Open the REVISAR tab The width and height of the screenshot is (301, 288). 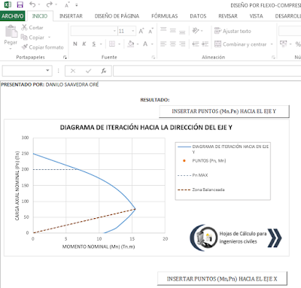pyautogui.click(x=228, y=17)
